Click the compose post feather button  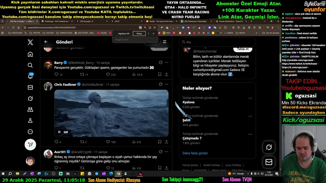tap(30, 144)
